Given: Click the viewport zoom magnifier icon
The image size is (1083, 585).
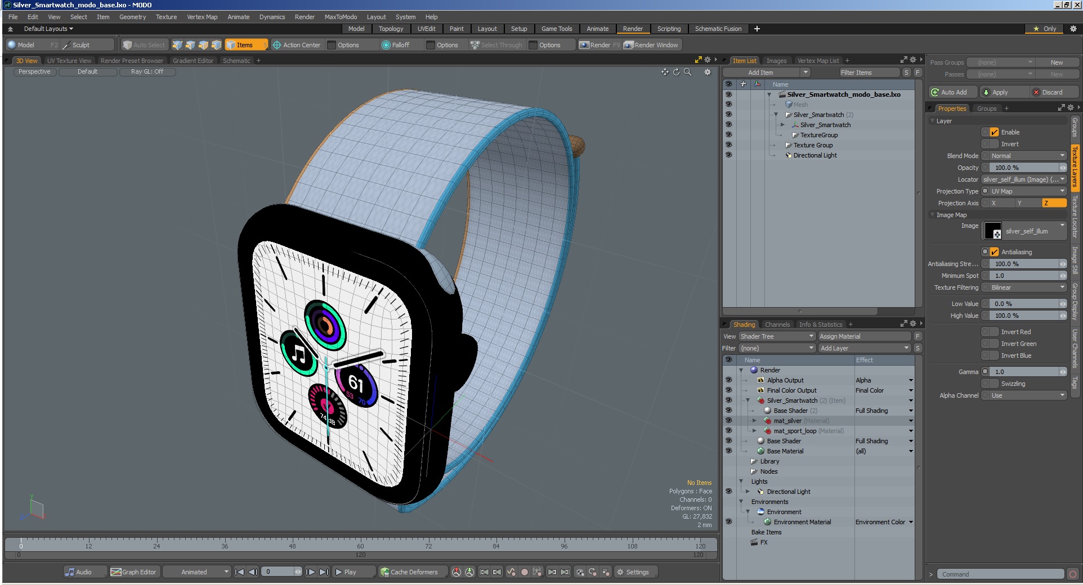Looking at the screenshot, I should tap(687, 72).
